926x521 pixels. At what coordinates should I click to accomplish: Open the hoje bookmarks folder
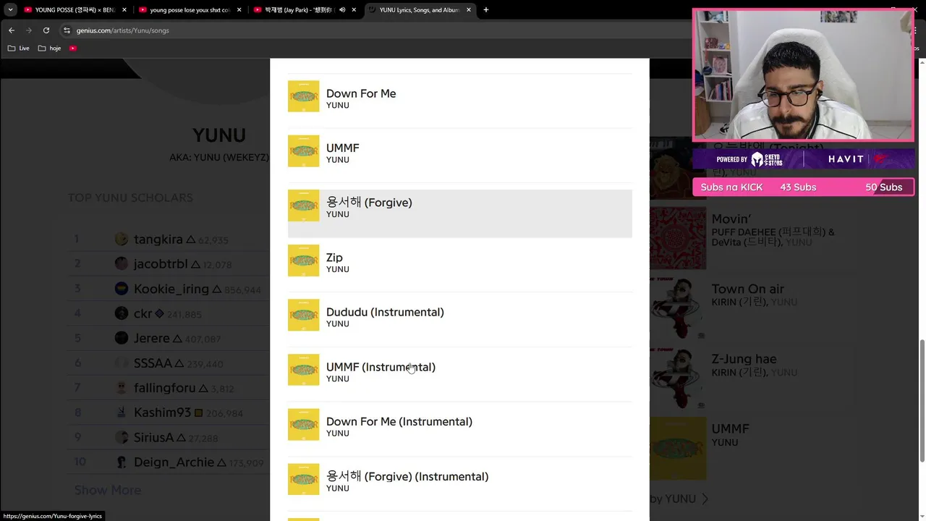coord(49,48)
